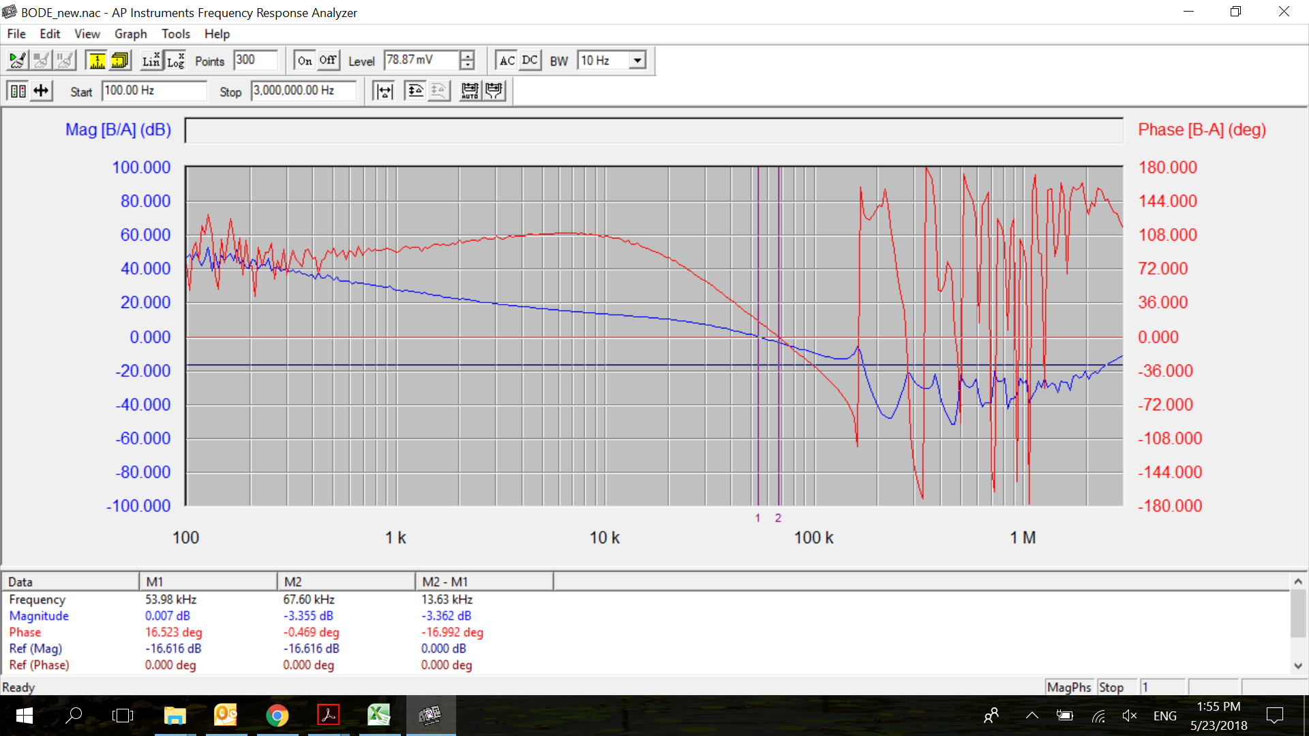Click the delta frequency 13.63 kHz
The image size is (1309, 736).
click(447, 600)
